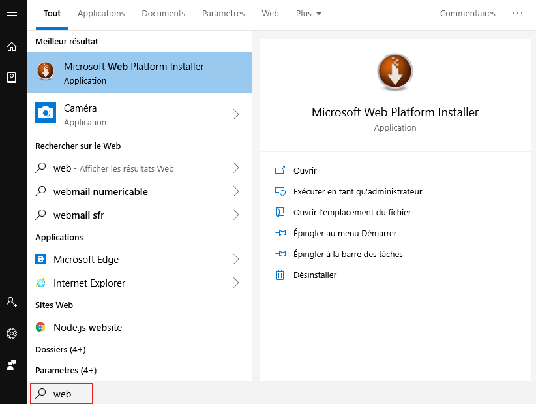Open the hamburger menu in the sidebar
The image size is (536, 404).
click(x=12, y=16)
